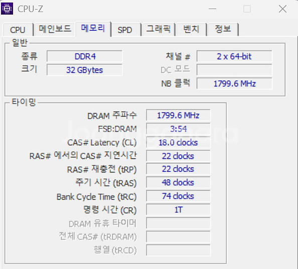Viewport: 298px width, 269px height.
Task: Click the 종류 label
Action: coord(29,56)
